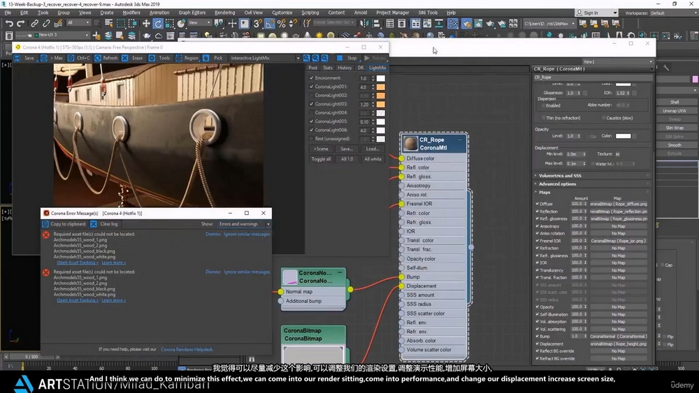The image size is (699, 393).
Task: Open the Sign In dropdown
Action: tap(597, 13)
